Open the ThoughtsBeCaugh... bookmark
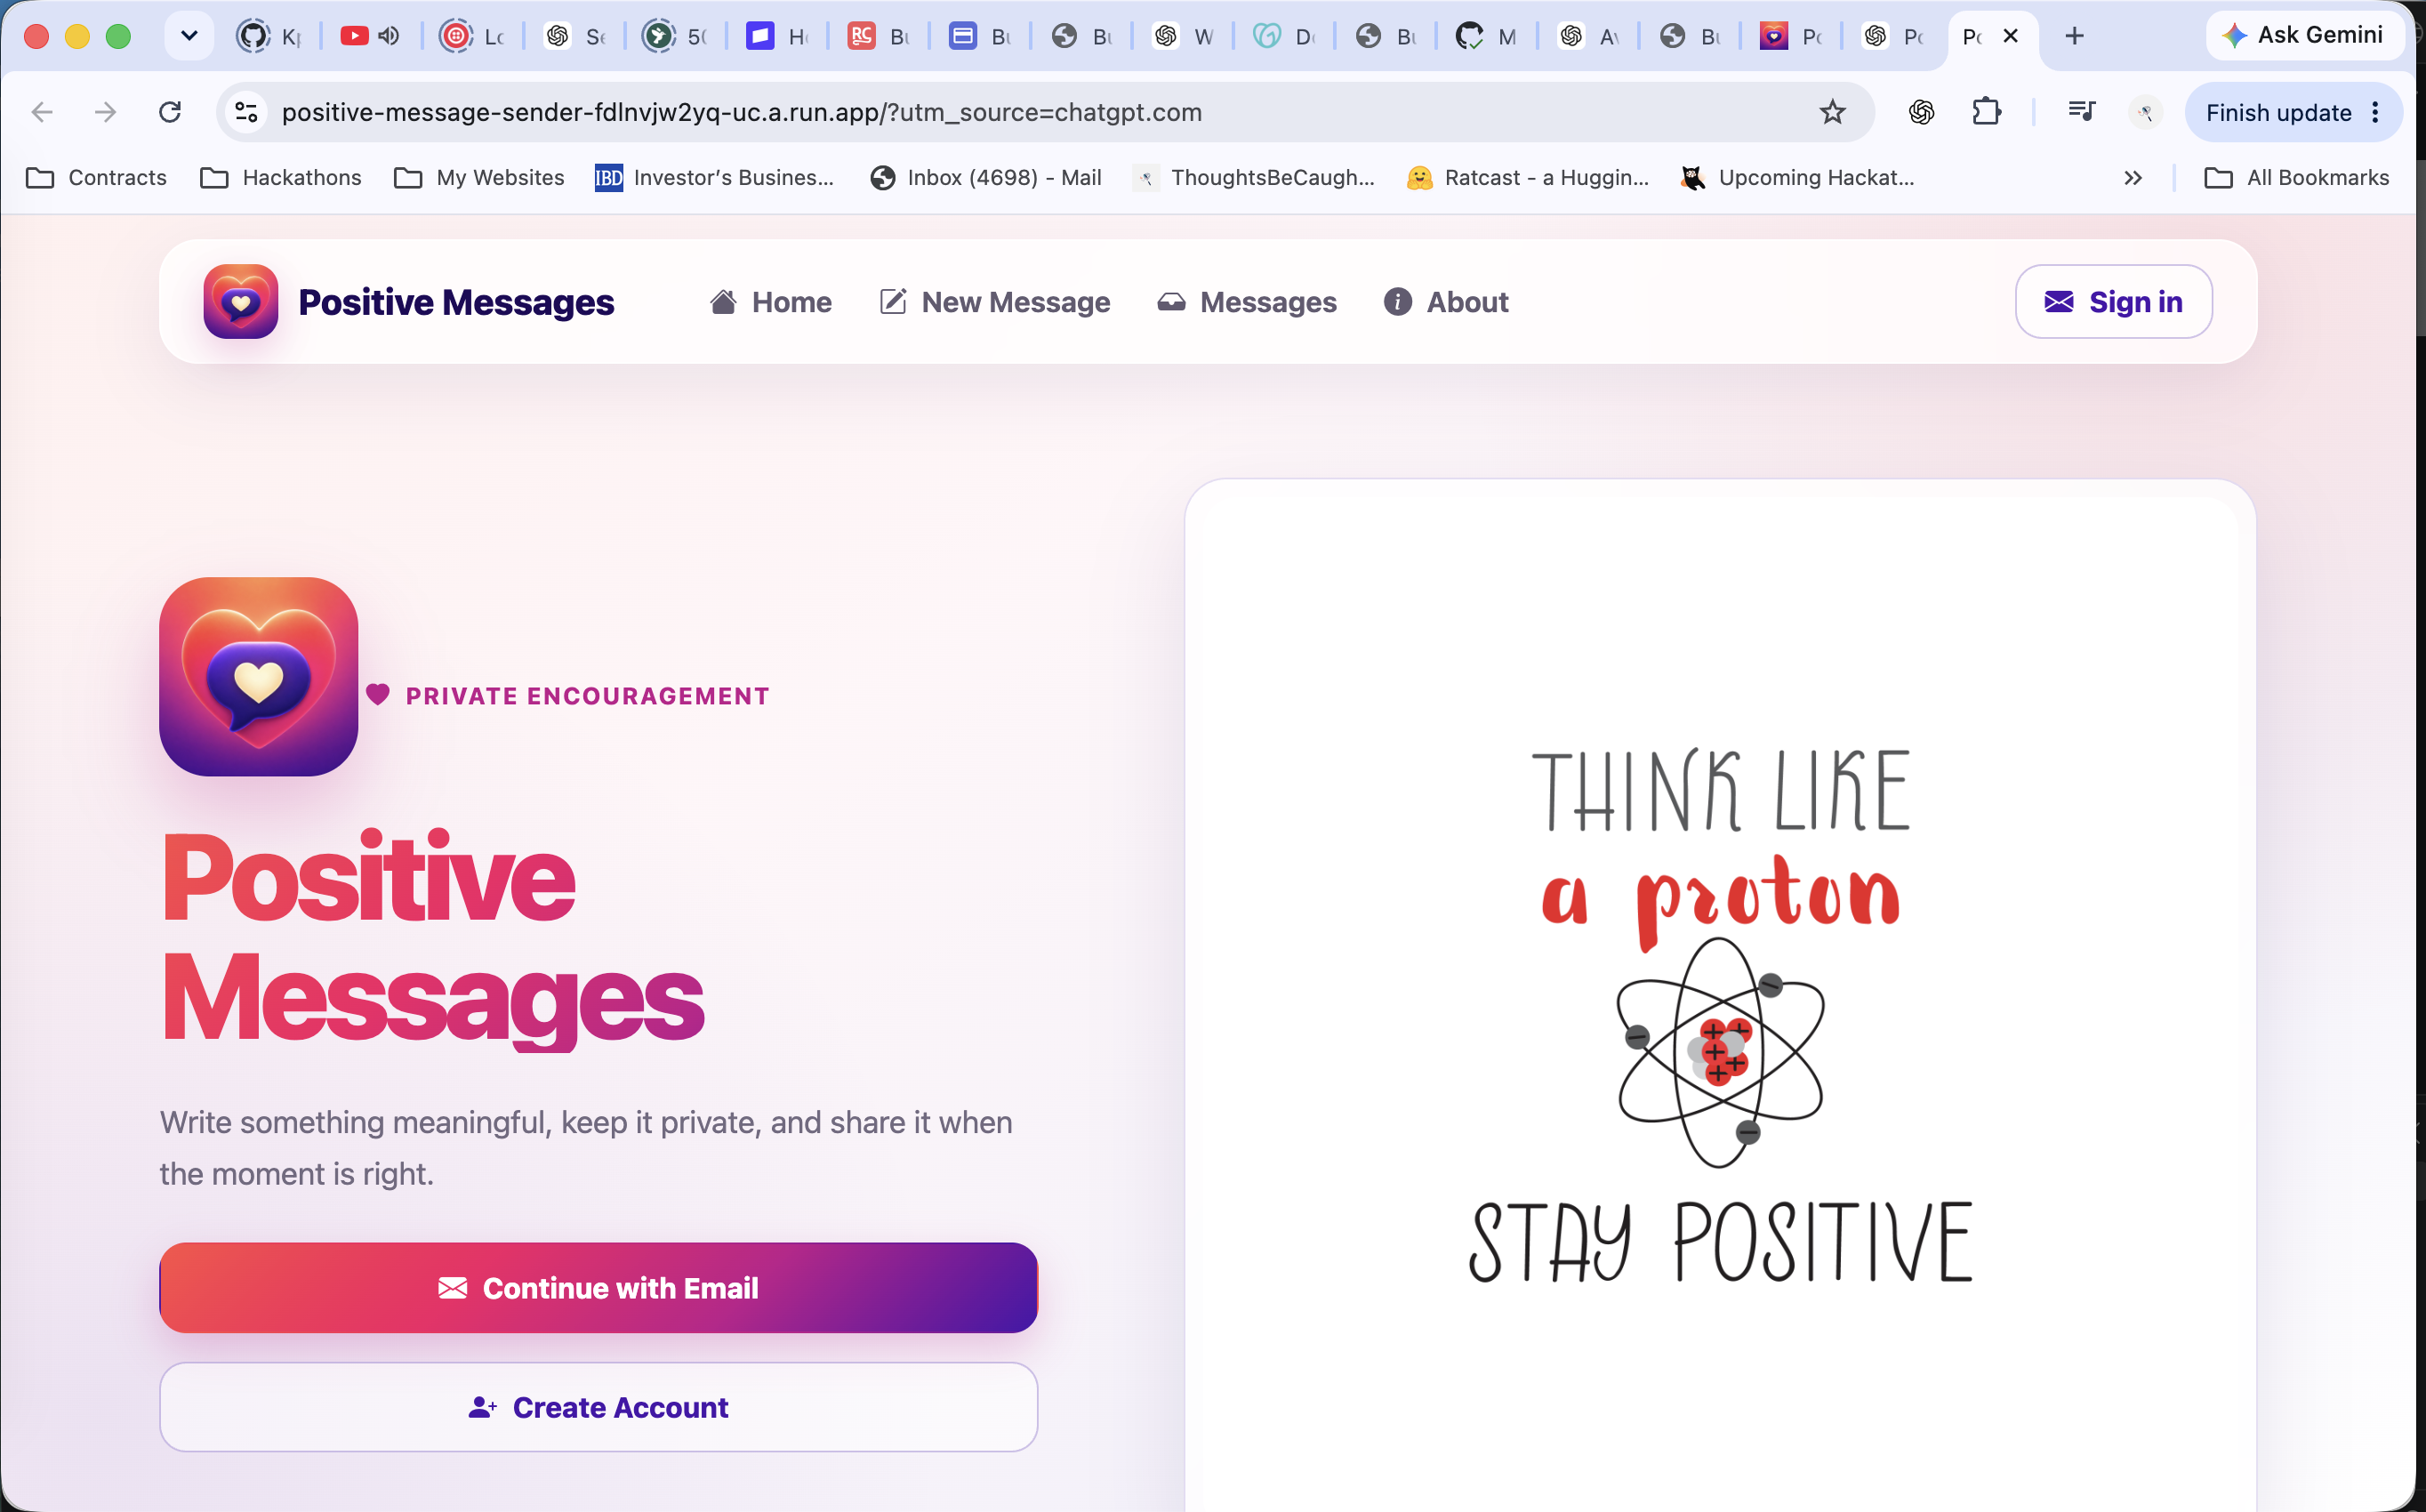 (1255, 178)
